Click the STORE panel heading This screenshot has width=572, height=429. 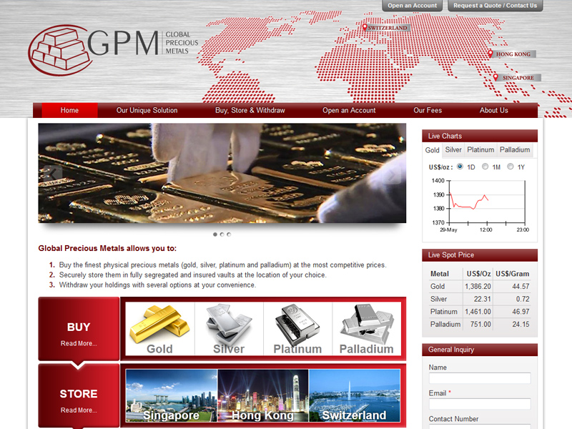pos(79,394)
